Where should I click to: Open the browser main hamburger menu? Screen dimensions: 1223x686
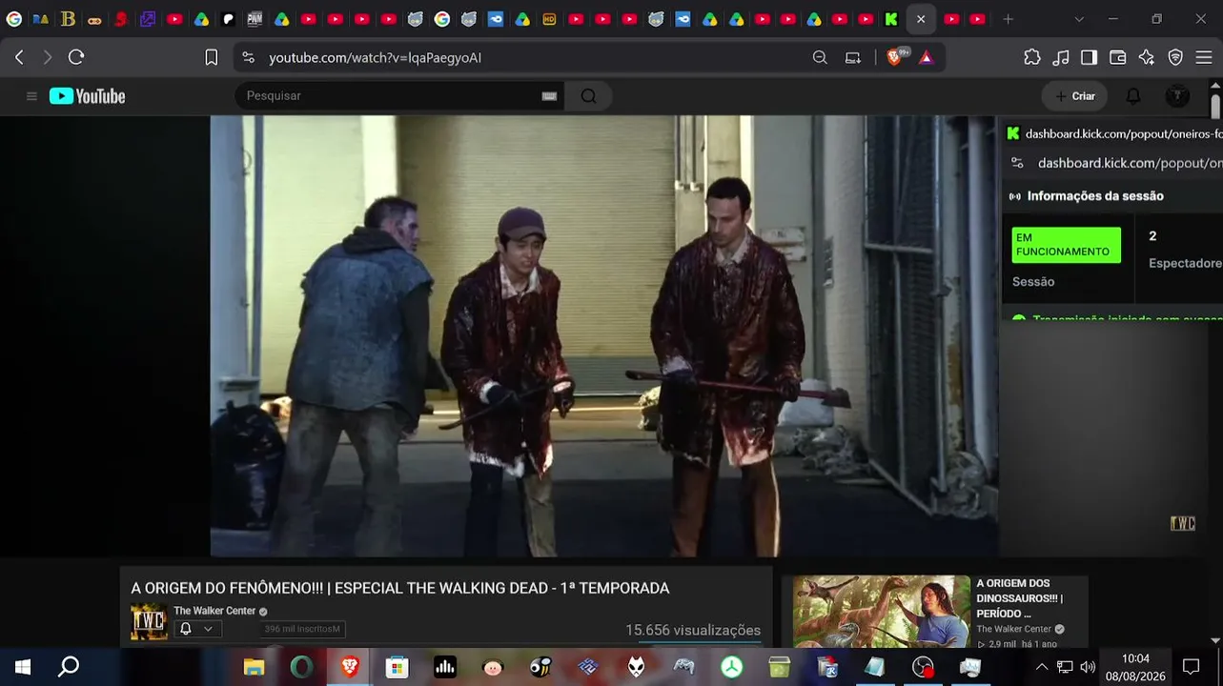tap(1204, 57)
